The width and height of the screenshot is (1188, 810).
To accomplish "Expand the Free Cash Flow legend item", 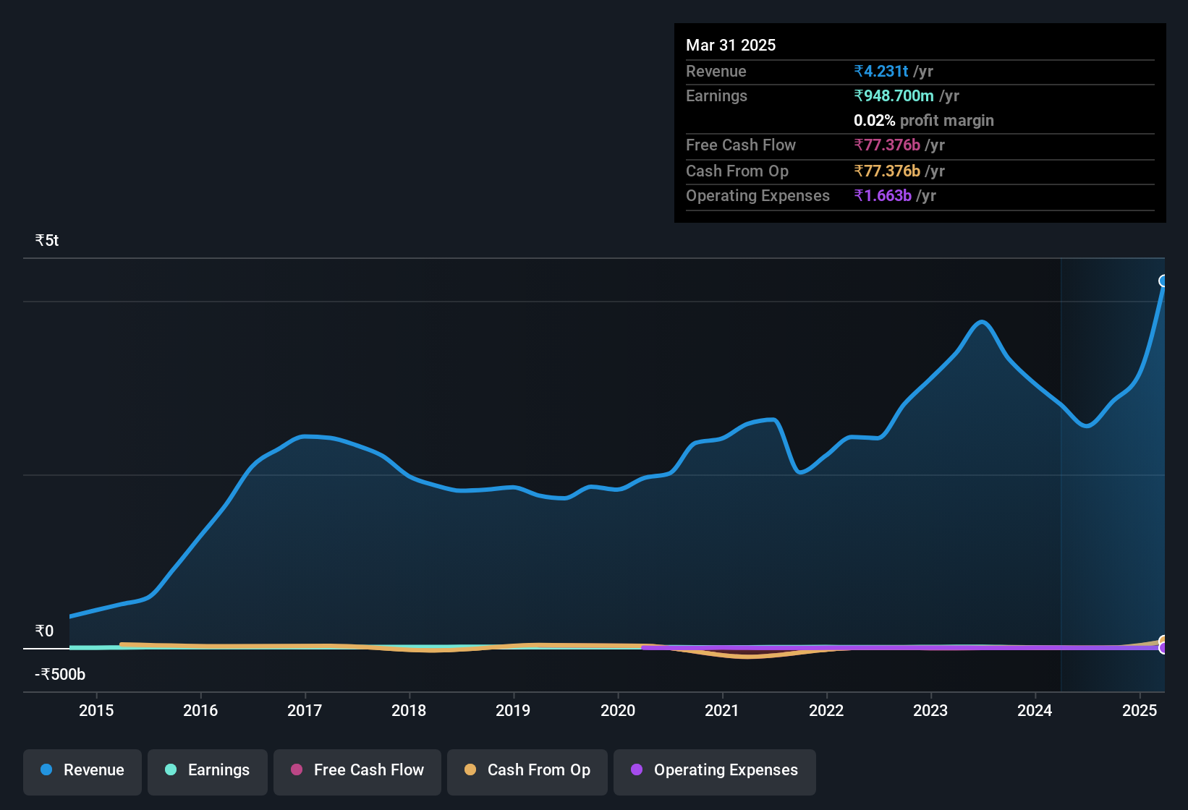I will pos(357,770).
